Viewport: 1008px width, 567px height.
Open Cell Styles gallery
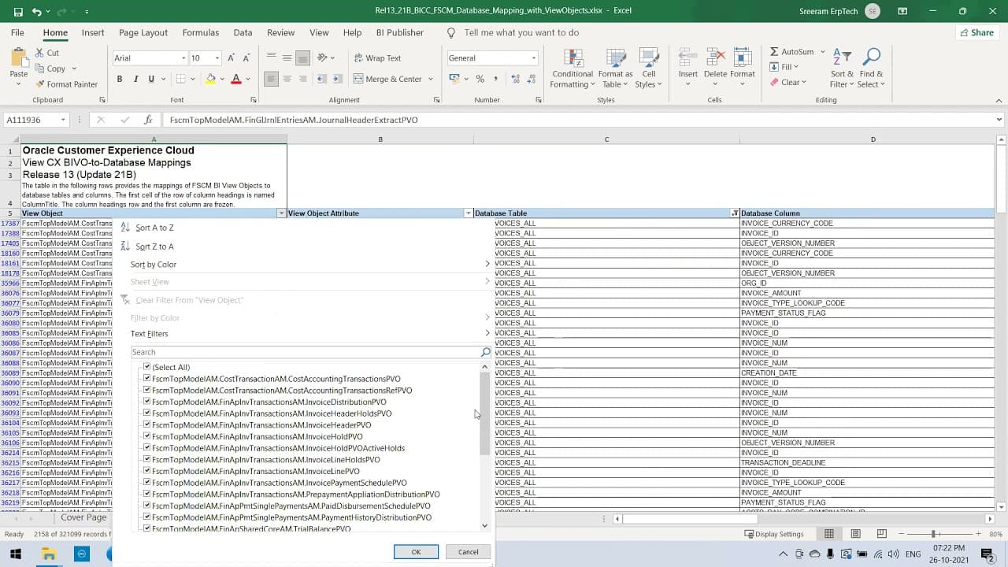(648, 68)
